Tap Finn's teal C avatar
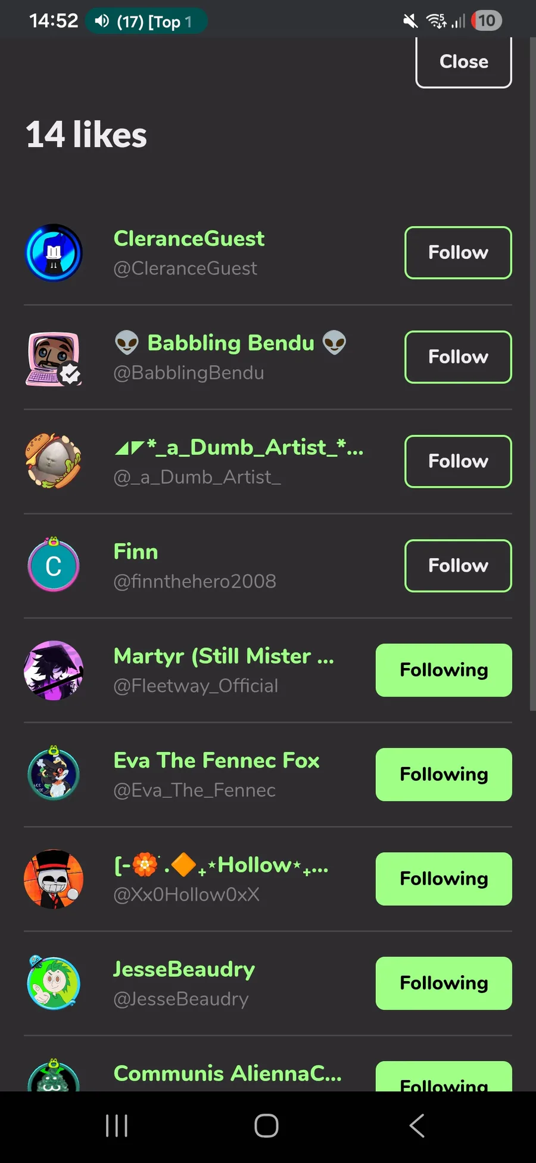Screen dimensions: 536x1163 [54, 565]
